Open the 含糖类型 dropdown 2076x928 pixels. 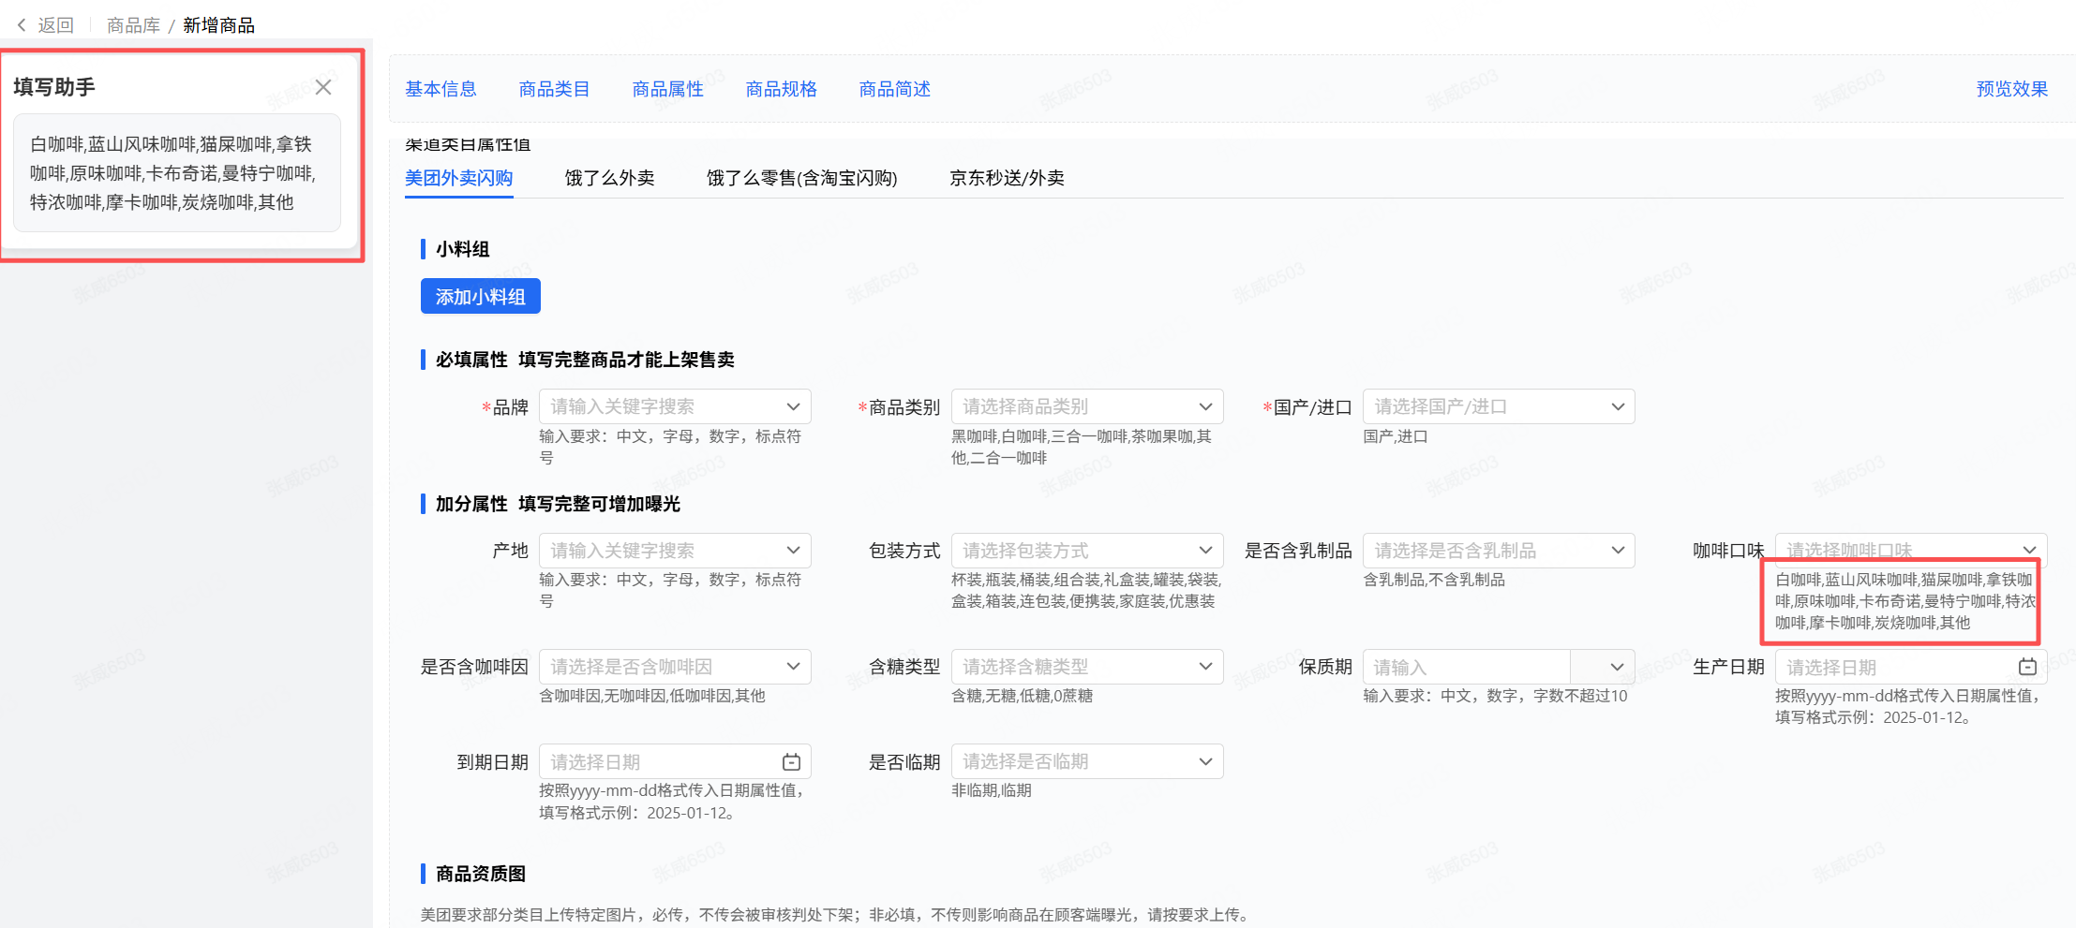tap(1087, 667)
